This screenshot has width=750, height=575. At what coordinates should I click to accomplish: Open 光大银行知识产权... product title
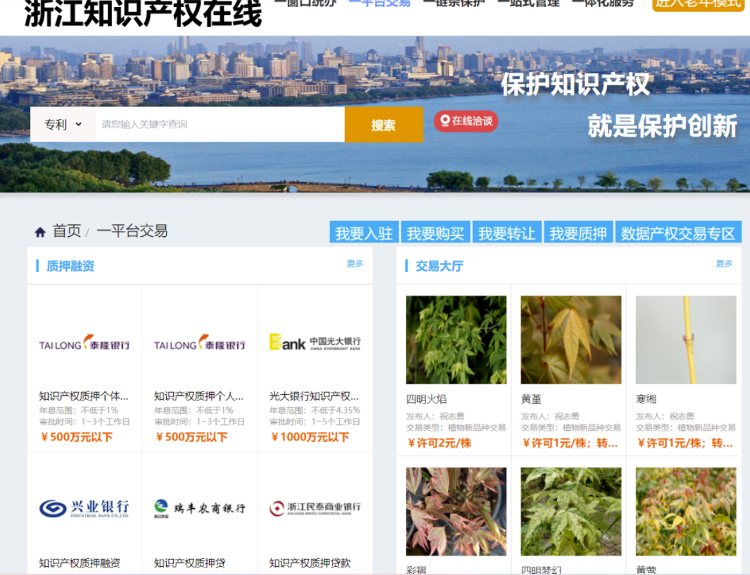coord(313,396)
